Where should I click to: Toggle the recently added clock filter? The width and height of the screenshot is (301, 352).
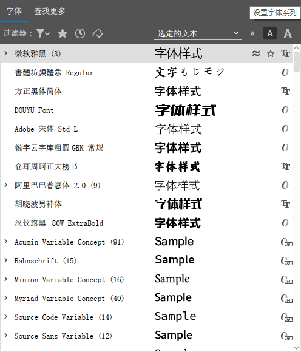(80, 33)
